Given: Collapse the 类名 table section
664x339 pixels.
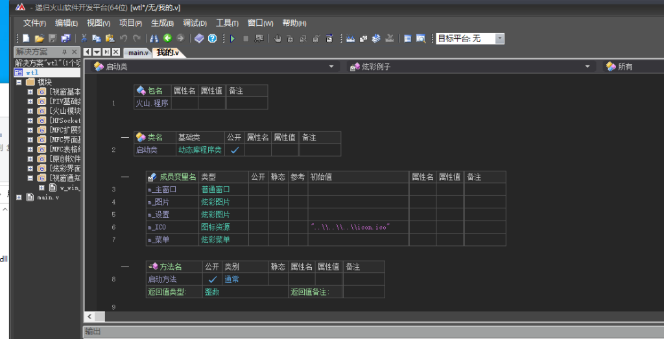Looking at the screenshot, I should point(125,137).
